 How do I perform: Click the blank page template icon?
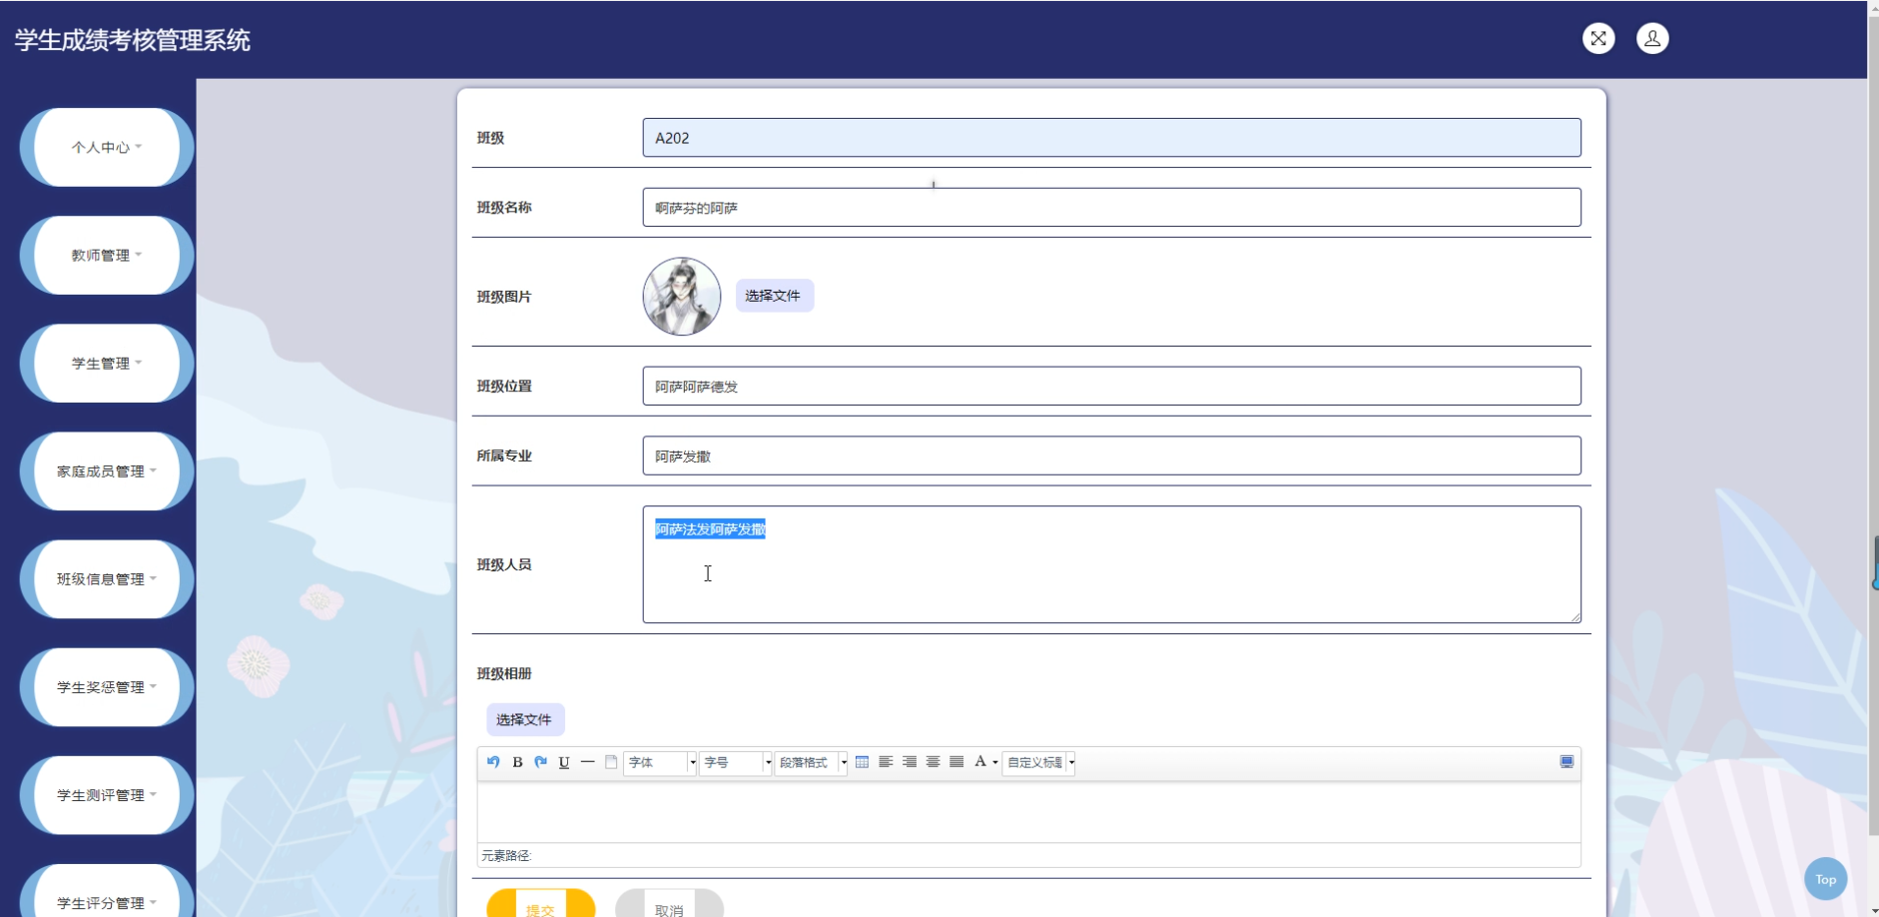click(611, 762)
